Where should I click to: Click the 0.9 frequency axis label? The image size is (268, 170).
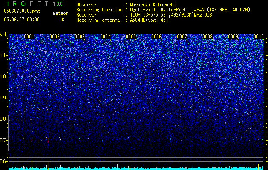[4, 98]
